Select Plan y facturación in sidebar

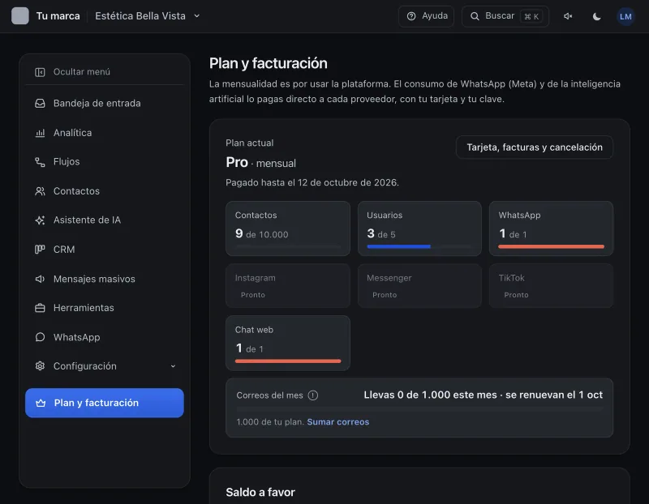click(x=105, y=403)
